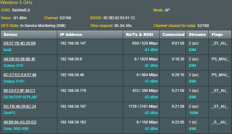232x134 pixels.
Task: Select the Streams column header
Action: click(197, 34)
